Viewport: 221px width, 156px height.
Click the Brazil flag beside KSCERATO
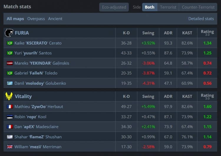(9, 43)
